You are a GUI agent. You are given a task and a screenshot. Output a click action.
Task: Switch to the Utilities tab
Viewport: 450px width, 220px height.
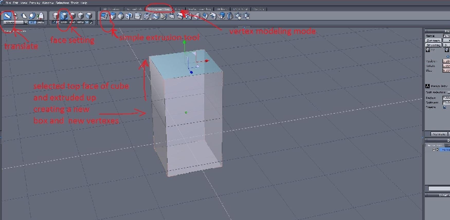222,9
